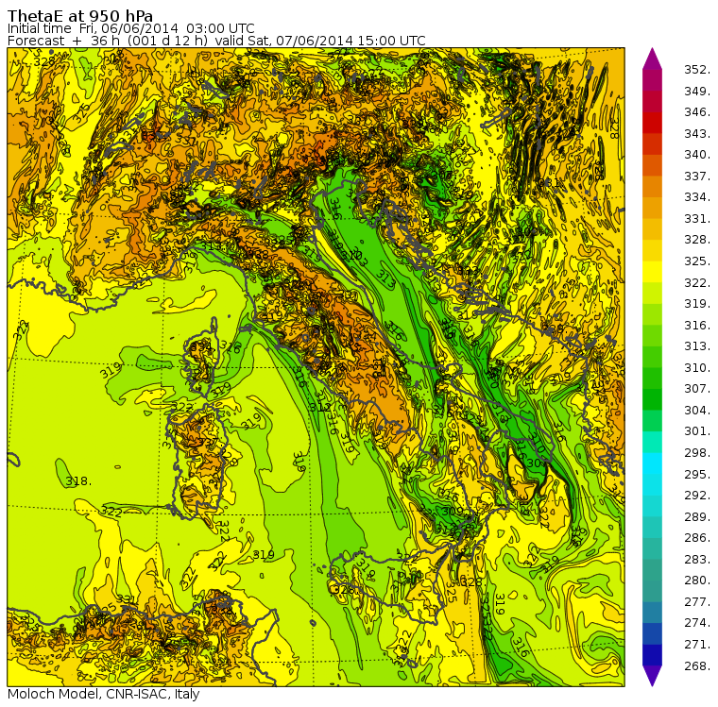Click the 292. legend value
This screenshot has height=707, width=718.
pos(697,496)
